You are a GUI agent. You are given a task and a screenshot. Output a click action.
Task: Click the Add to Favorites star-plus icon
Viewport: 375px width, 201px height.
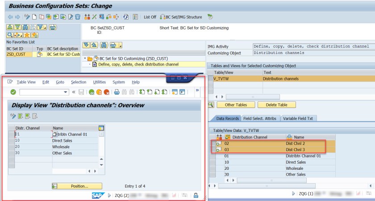click(34, 35)
